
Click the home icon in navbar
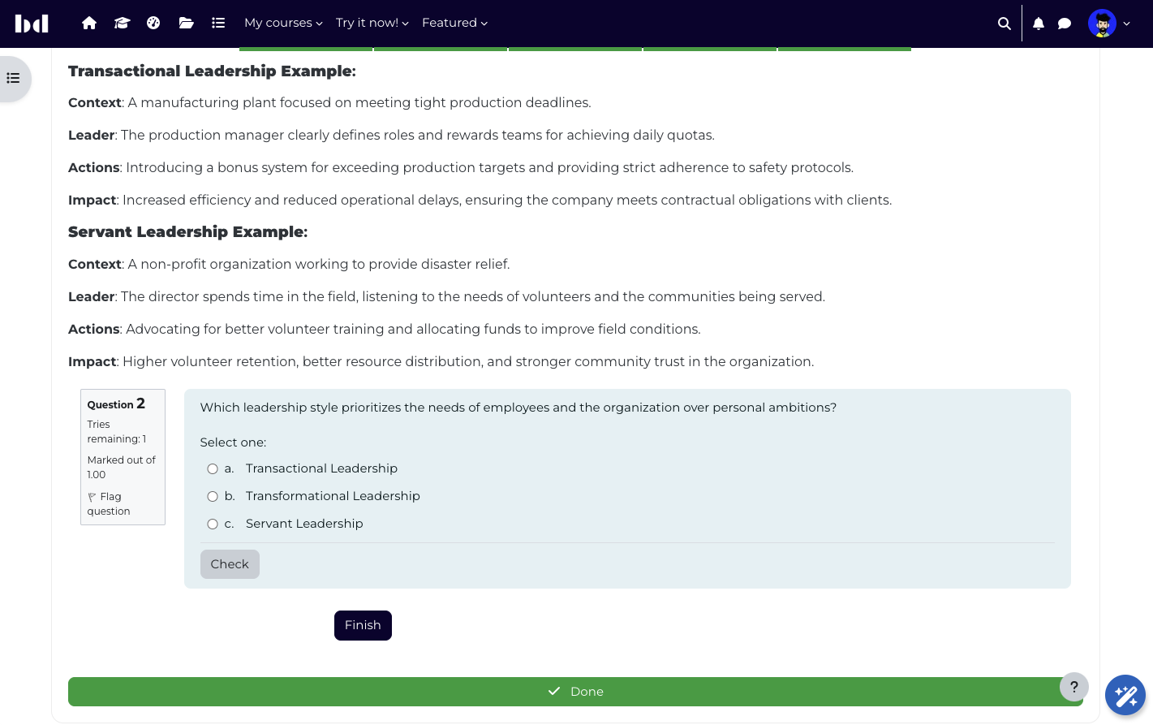[x=89, y=23]
